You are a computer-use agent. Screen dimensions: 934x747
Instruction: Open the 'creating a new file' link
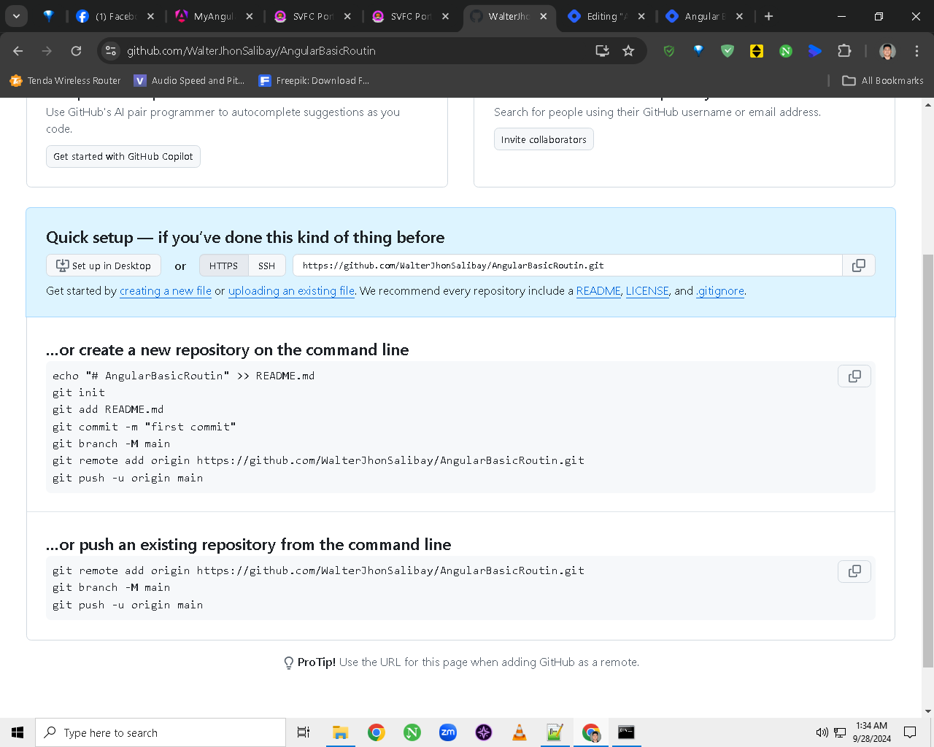(166, 290)
